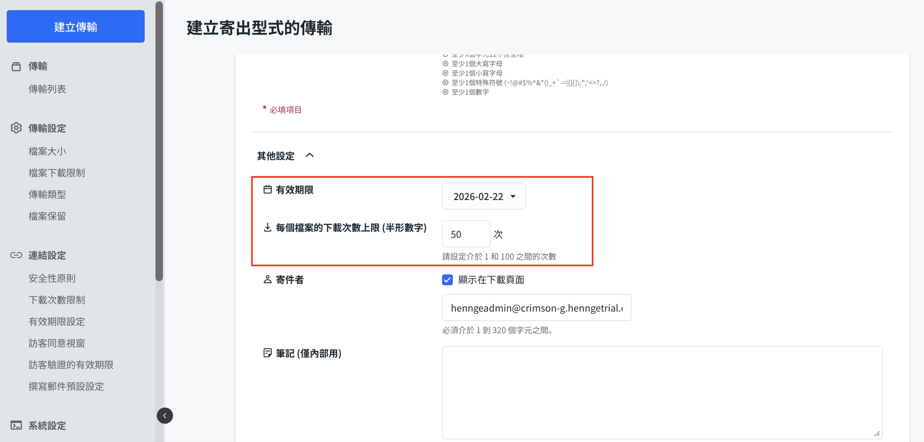Select 傳輸類型 in the sidebar

coord(47,194)
